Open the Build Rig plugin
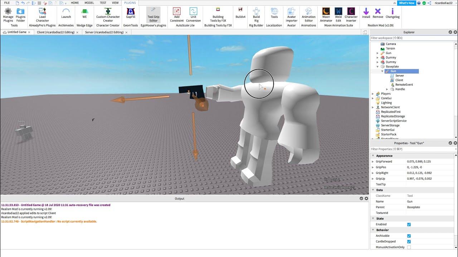 256,15
